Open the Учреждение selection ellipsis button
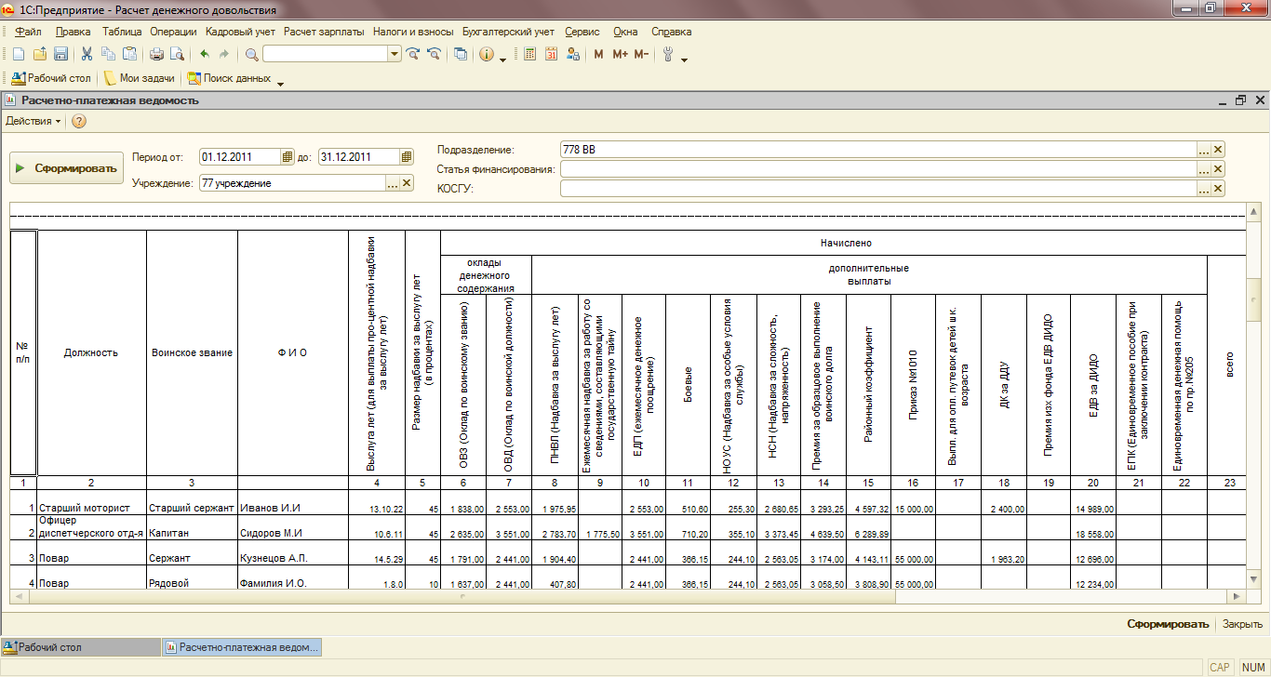This screenshot has width=1271, height=677. point(393,183)
